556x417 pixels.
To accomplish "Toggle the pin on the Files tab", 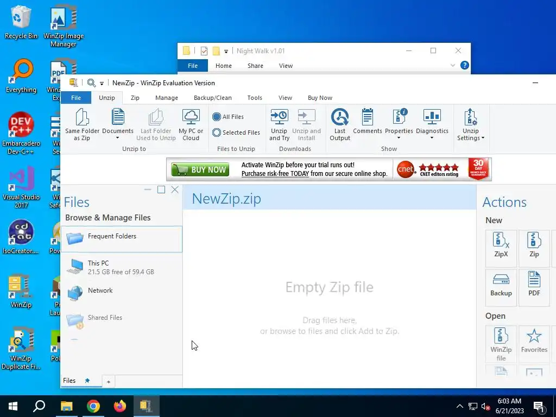I will (x=87, y=381).
